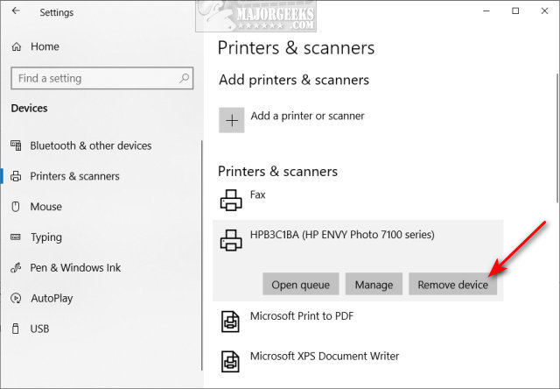
Task: Select the HP ENVY Photo printer icon
Action: pyautogui.click(x=231, y=240)
